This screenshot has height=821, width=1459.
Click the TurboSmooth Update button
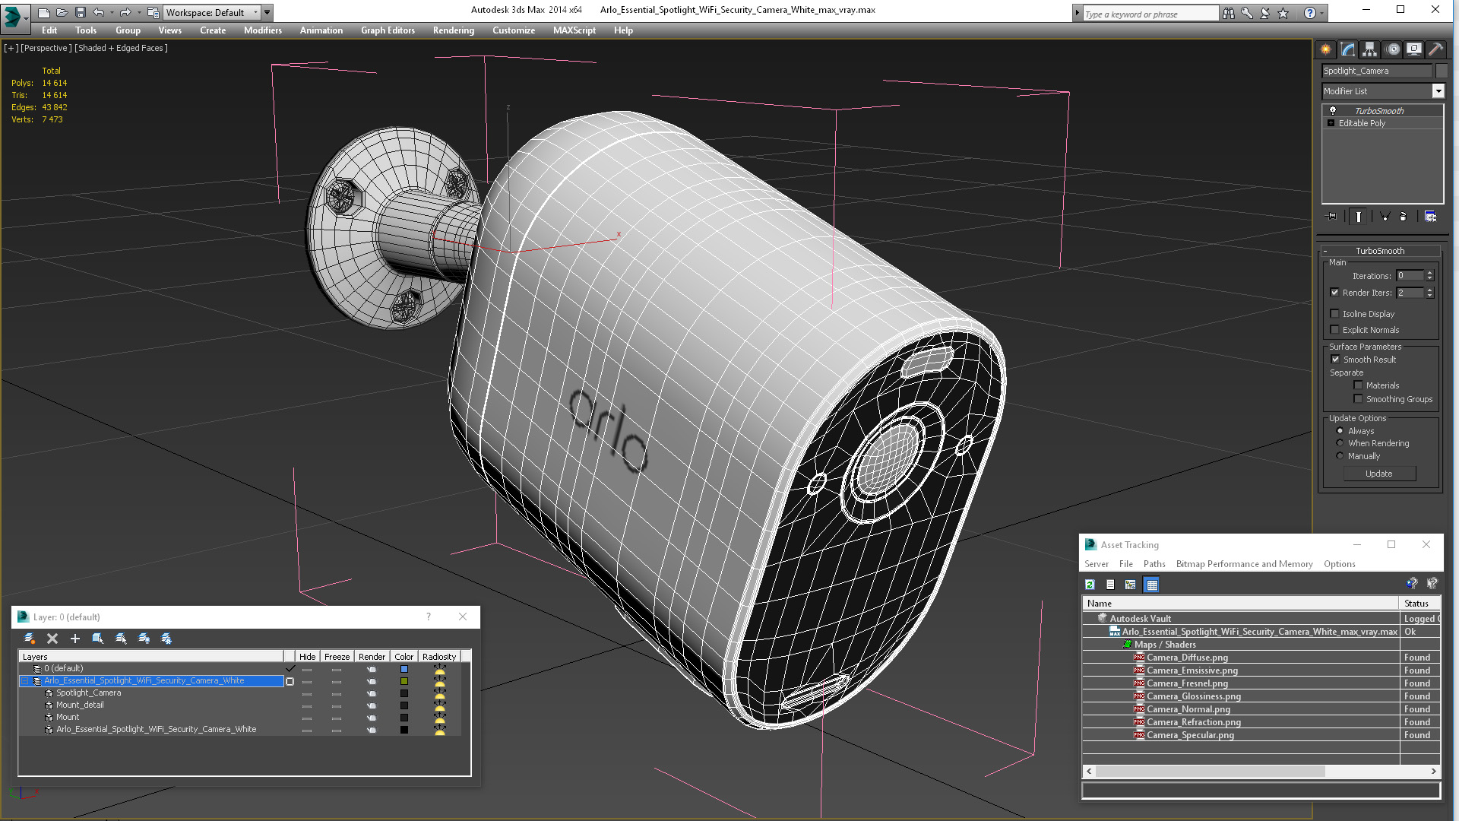1379,474
